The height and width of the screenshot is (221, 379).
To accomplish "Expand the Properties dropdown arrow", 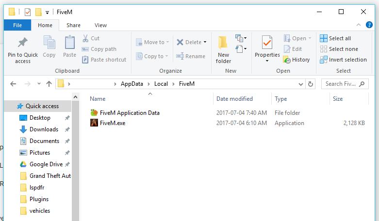I will [267, 61].
